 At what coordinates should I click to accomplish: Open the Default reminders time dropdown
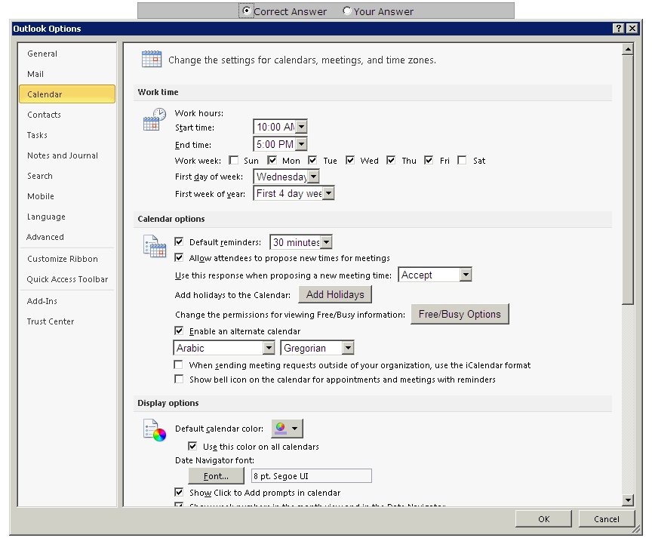click(327, 242)
